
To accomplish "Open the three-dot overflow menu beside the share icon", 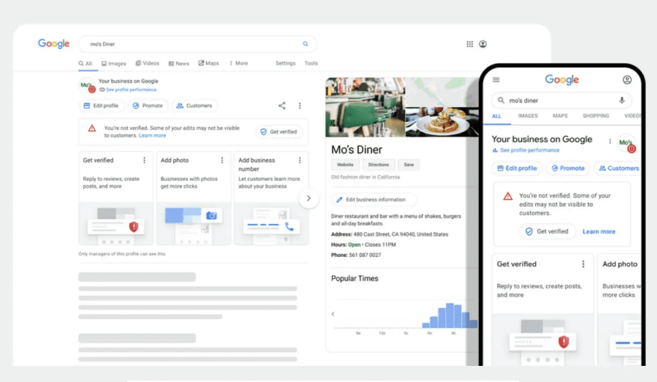I will pyautogui.click(x=300, y=105).
